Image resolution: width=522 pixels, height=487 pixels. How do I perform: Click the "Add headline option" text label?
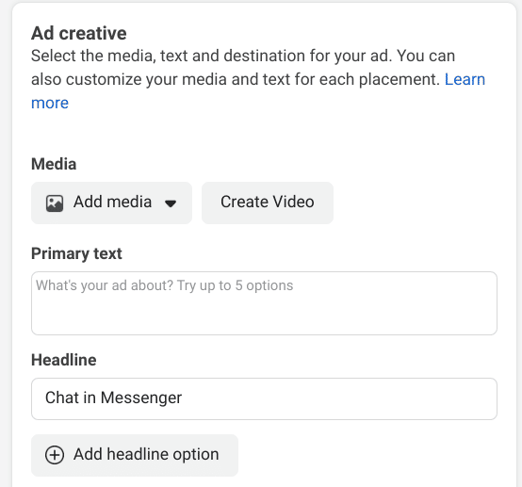coord(146,455)
